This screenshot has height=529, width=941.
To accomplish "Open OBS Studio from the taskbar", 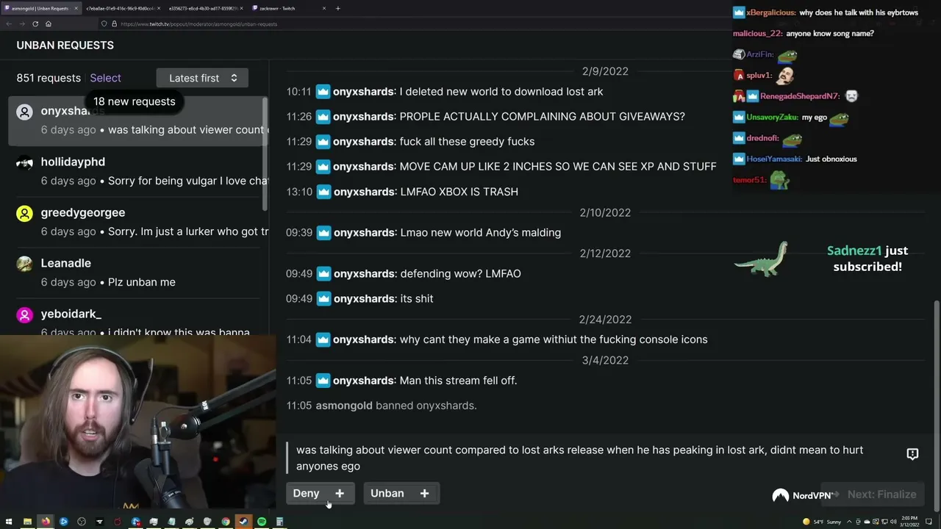I will pyautogui.click(x=82, y=522).
